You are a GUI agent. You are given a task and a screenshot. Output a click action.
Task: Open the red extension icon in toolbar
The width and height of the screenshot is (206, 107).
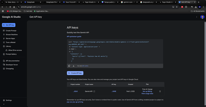click(182, 7)
